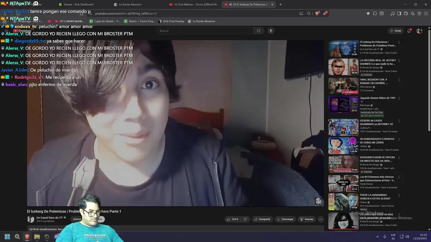Open Puede la Humanidad Vencer a Estos Aliens
Image resolution: width=431 pixels, height=242 pixels.
[343, 201]
